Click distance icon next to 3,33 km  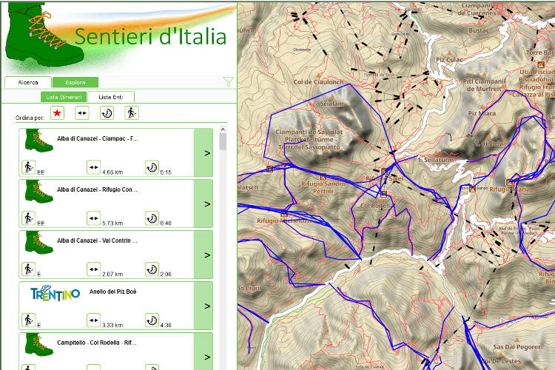[x=93, y=320]
